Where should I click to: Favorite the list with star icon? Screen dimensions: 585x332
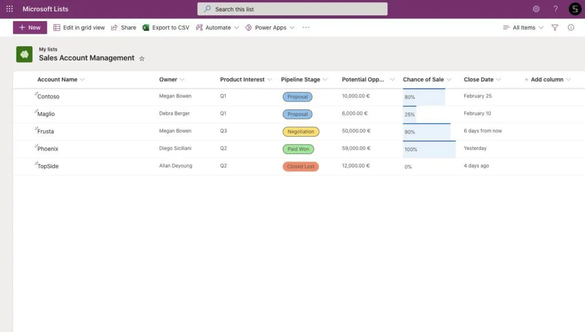(x=142, y=59)
